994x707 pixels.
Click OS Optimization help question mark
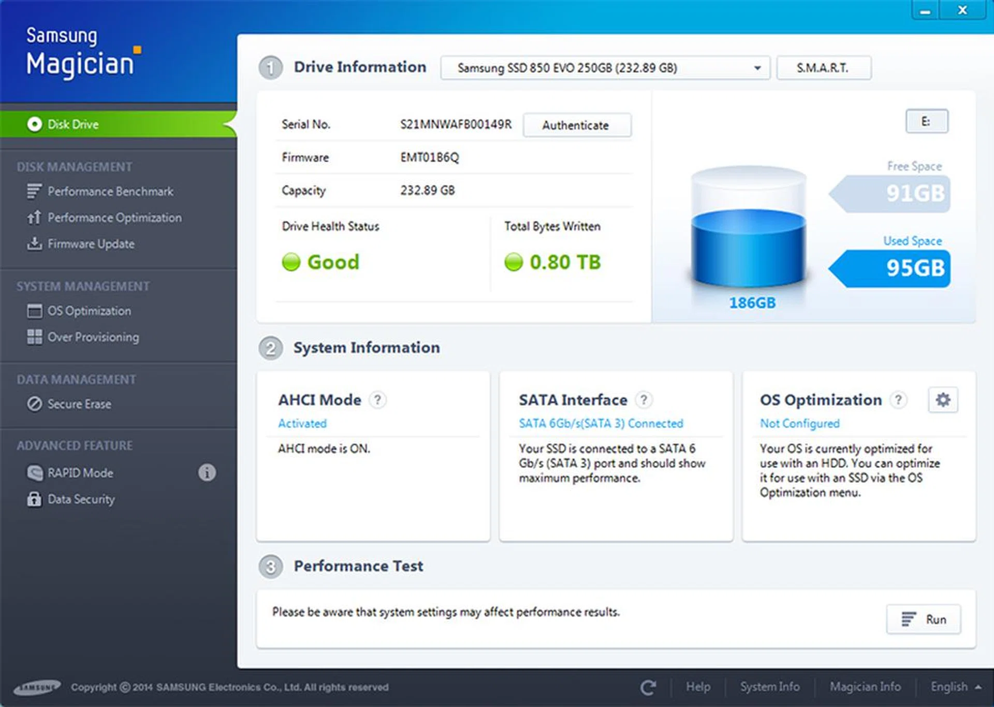point(898,400)
